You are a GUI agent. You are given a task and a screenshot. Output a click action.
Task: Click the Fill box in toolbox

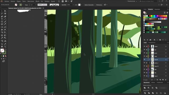2,50
